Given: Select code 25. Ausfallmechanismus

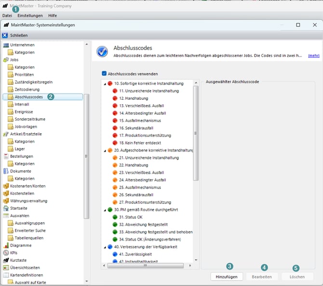Looking at the screenshot, I should click(x=140, y=187).
